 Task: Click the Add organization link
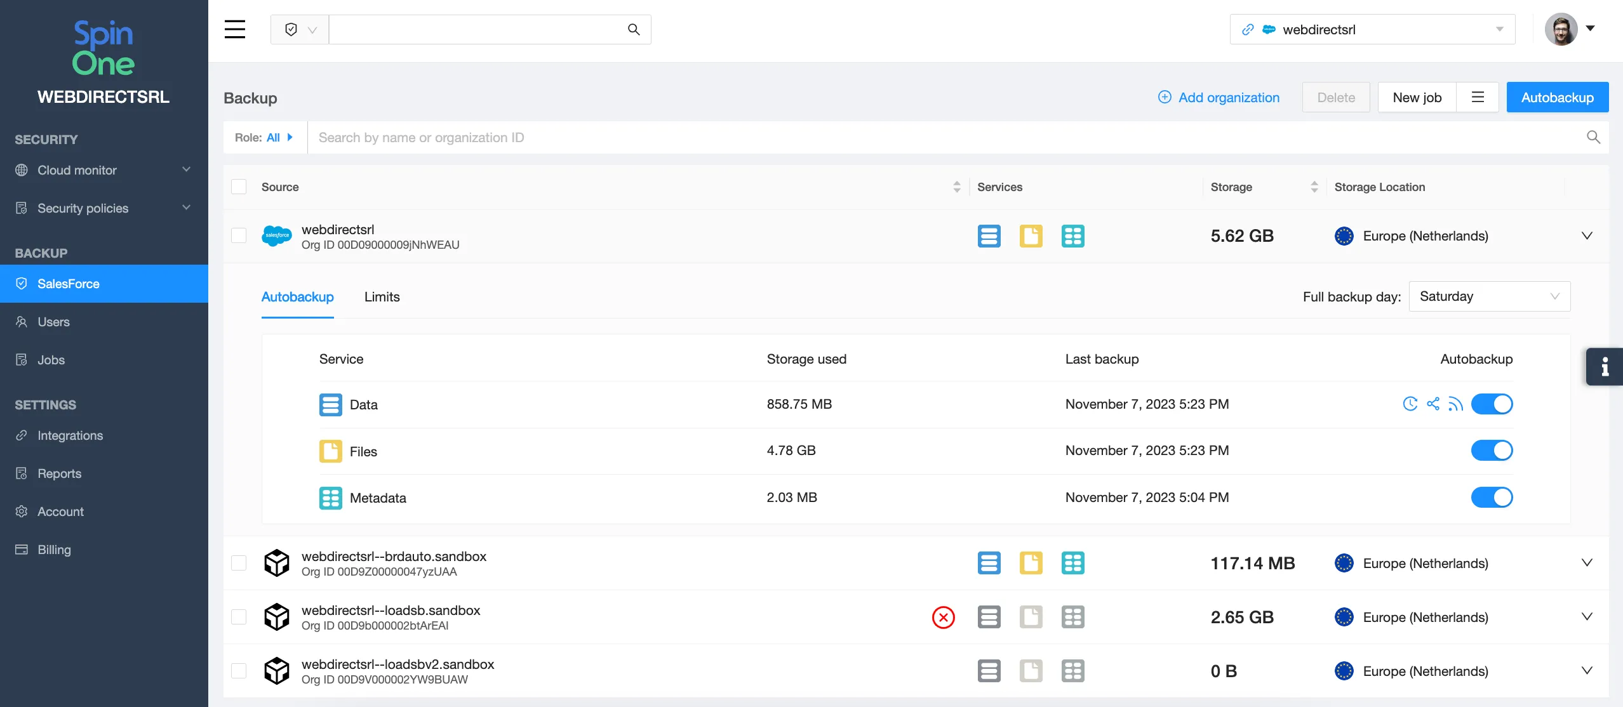tap(1219, 97)
